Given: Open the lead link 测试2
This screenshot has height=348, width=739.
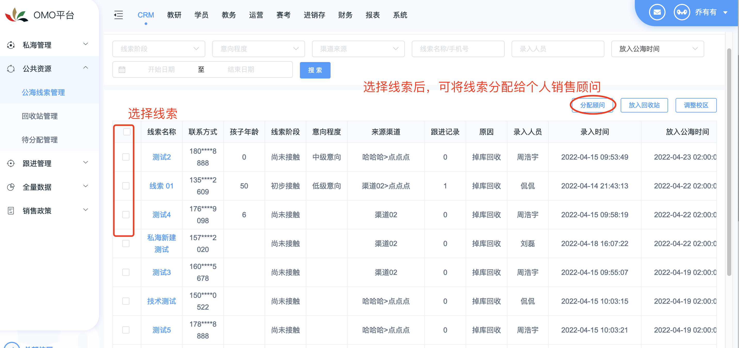Looking at the screenshot, I should 161,157.
